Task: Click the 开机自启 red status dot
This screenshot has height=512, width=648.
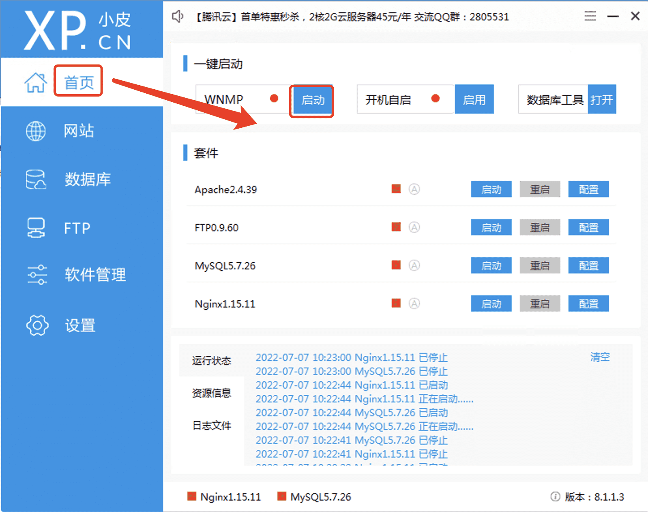Action: tap(436, 99)
